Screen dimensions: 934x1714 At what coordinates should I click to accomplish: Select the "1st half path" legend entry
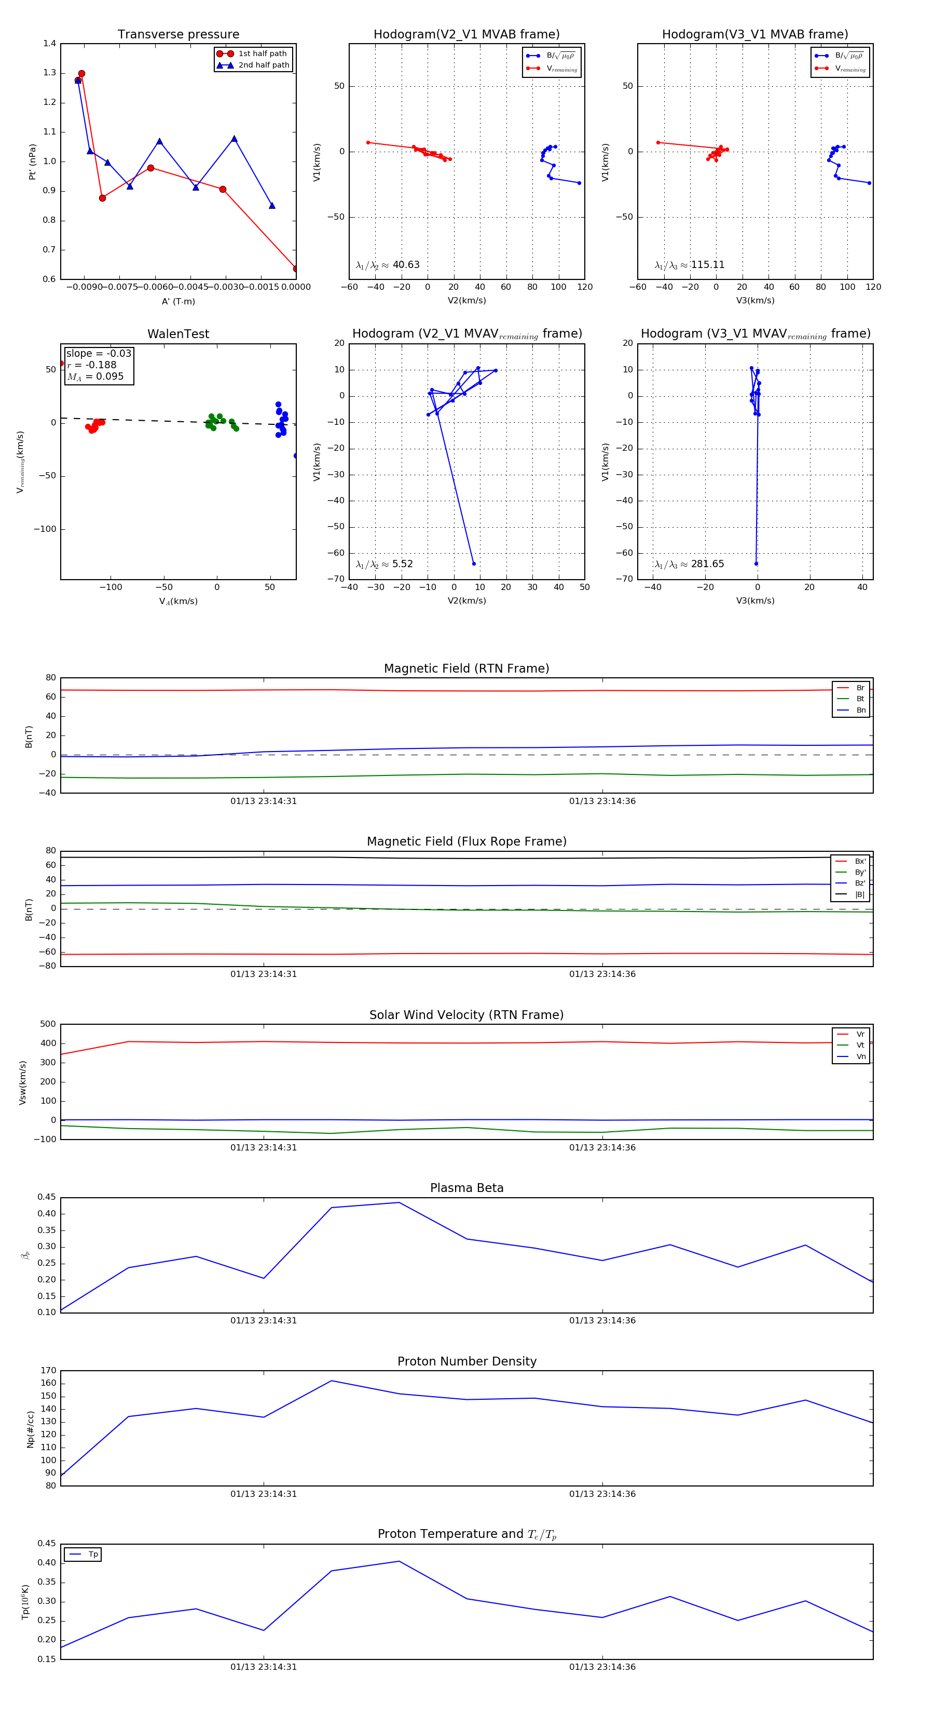(253, 54)
